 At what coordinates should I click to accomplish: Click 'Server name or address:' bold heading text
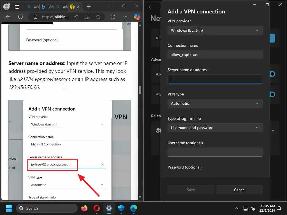coord(37,63)
